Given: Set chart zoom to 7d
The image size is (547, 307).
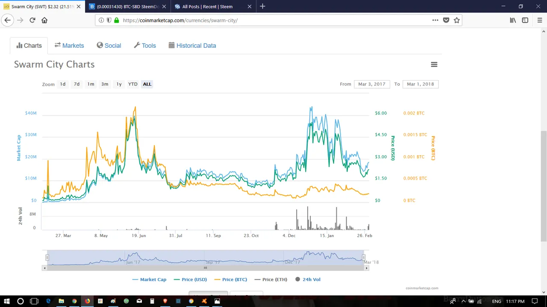Looking at the screenshot, I should click(77, 84).
